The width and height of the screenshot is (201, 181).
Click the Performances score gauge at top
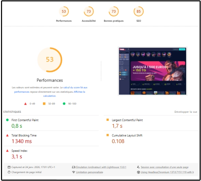point(64,11)
